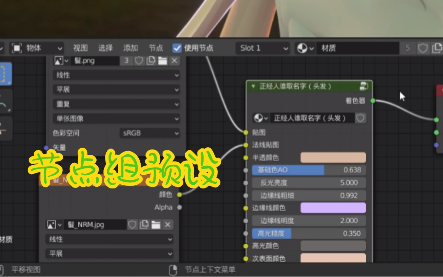This screenshot has width=443, height=277.
Task: Toggle the 使用节点 checkbox in the header
Action: click(x=177, y=48)
